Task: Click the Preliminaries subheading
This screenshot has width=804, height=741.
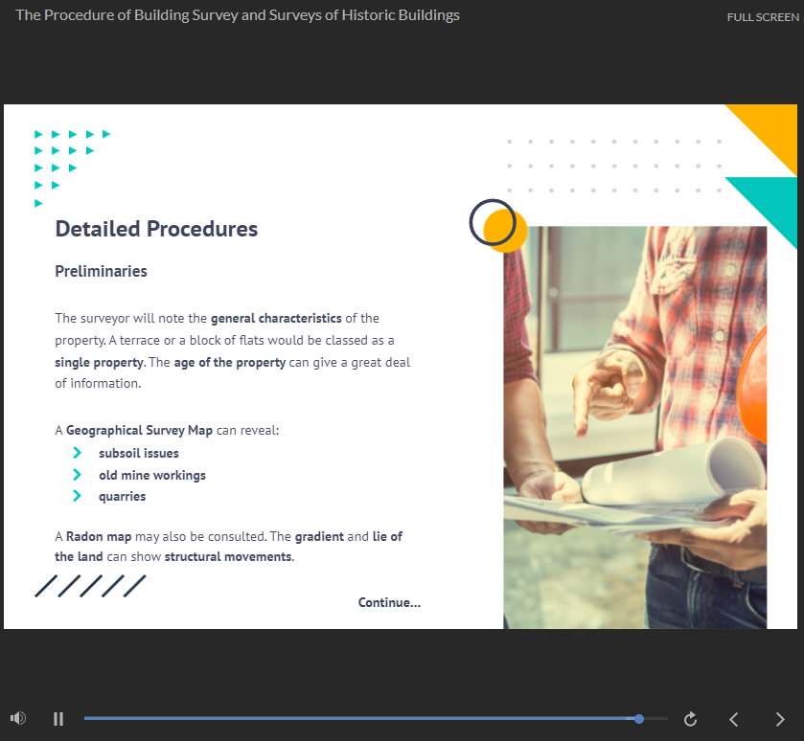Action: coord(101,271)
